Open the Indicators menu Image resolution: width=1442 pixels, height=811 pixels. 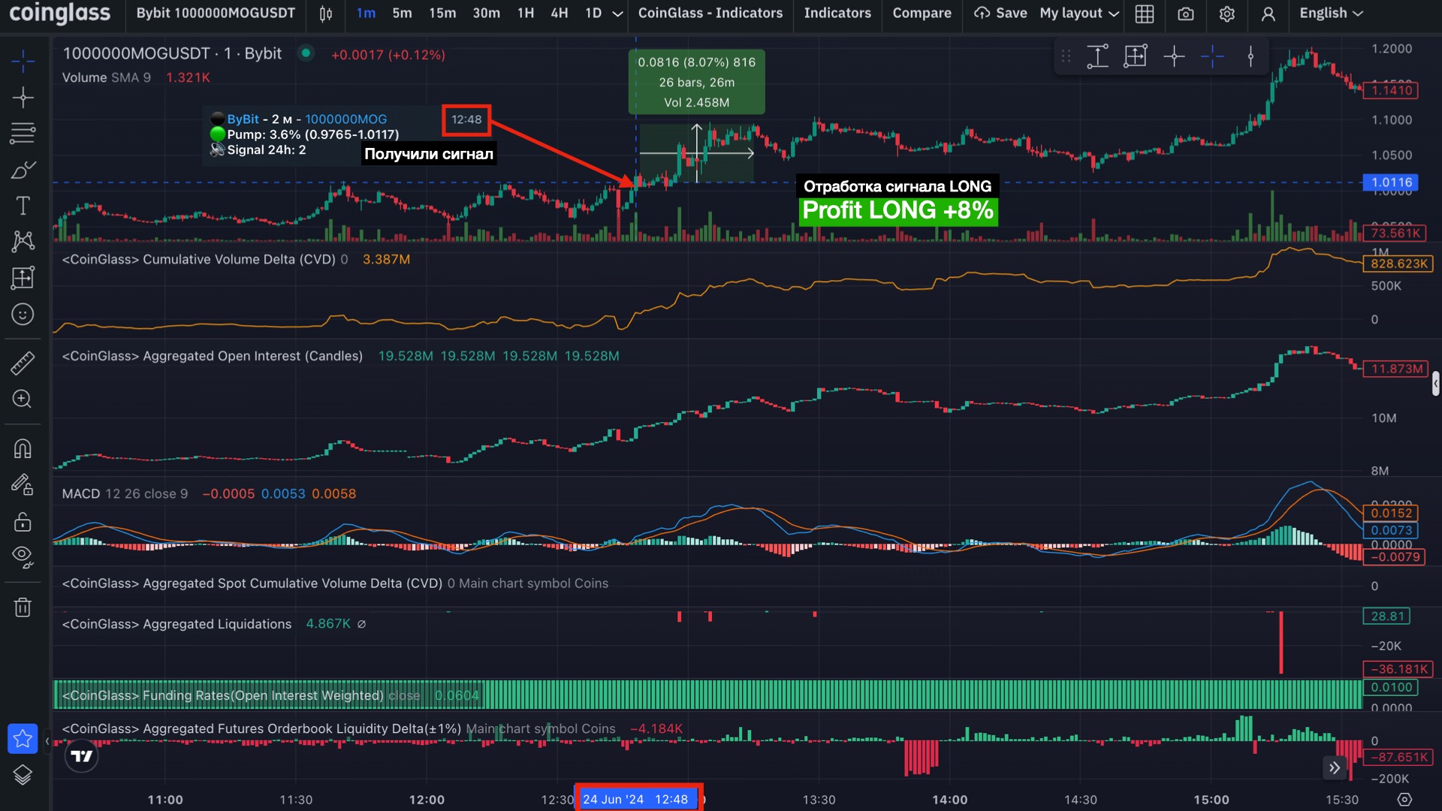(837, 14)
